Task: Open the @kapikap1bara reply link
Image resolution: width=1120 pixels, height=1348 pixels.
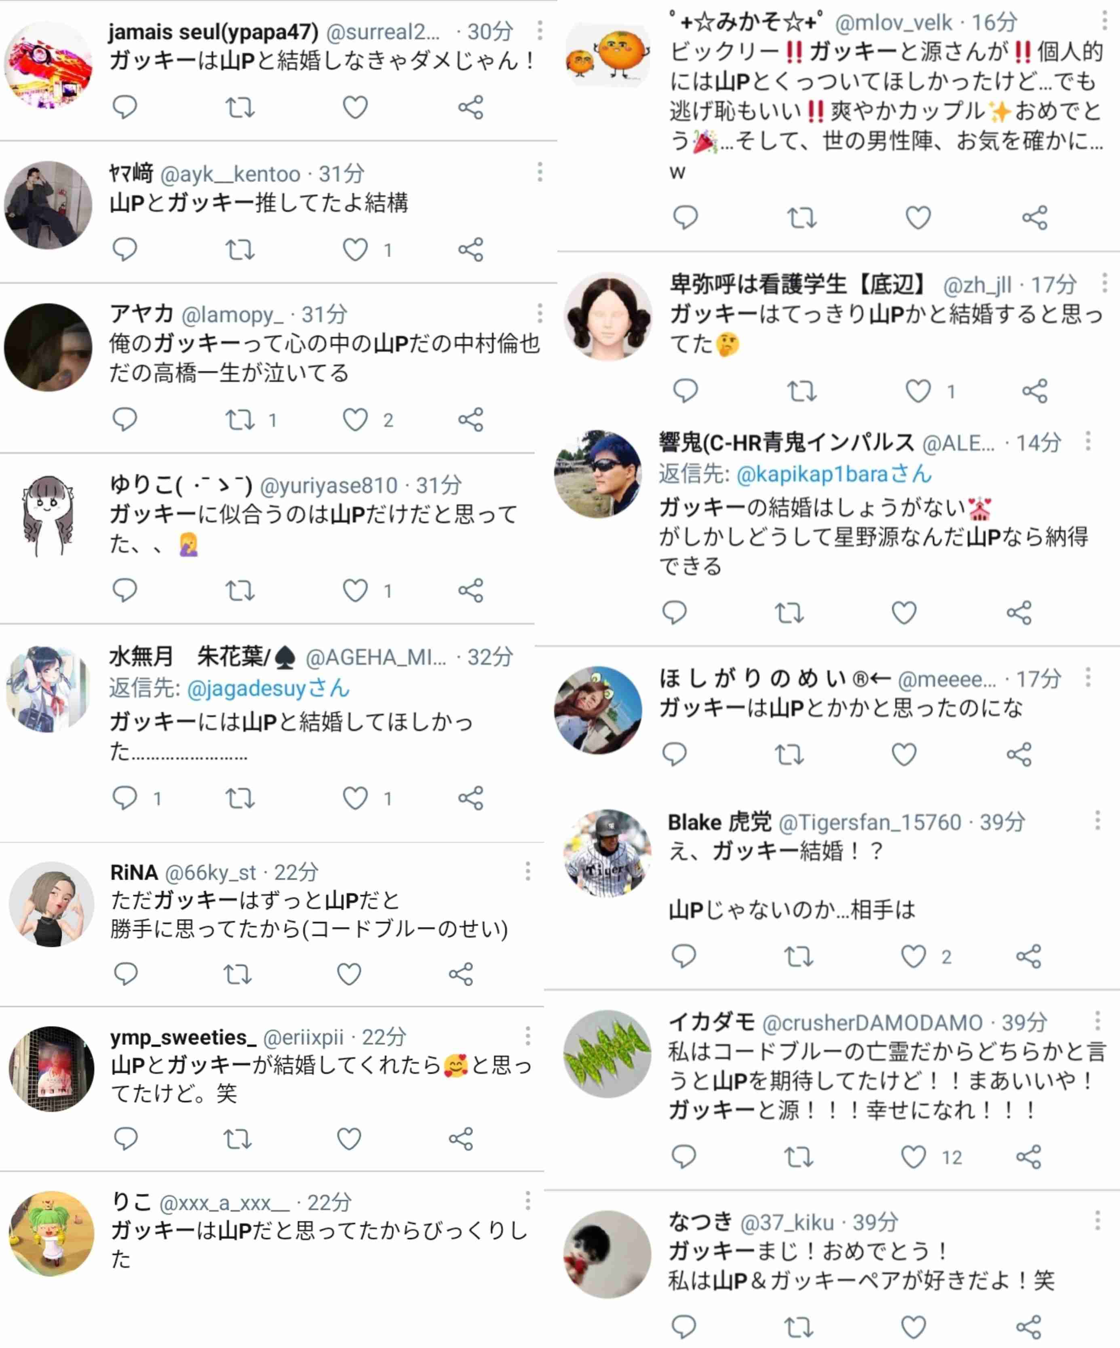Action: point(834,474)
